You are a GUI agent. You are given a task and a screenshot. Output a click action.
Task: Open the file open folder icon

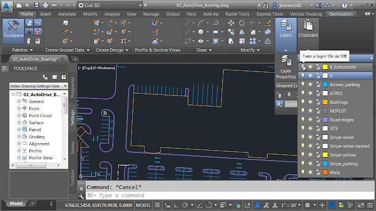[28, 5]
